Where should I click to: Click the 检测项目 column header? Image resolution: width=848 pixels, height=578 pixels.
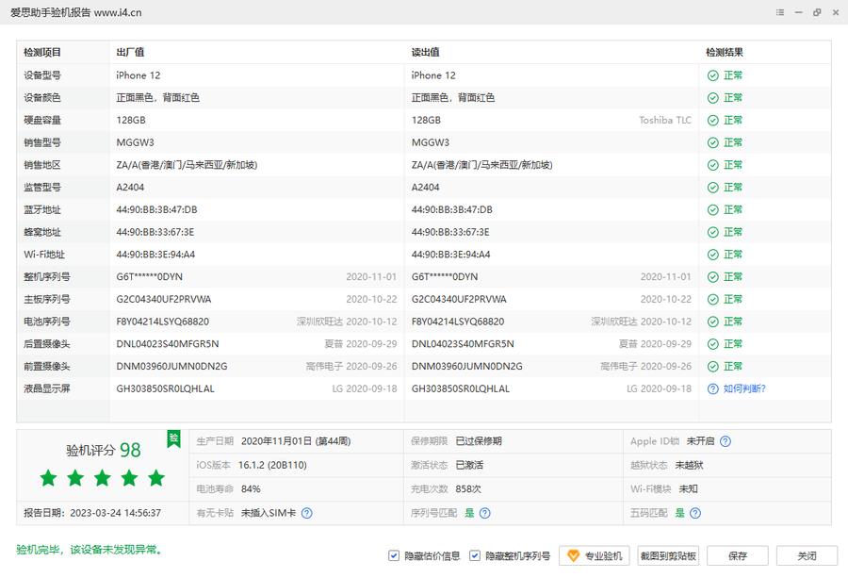(x=42, y=53)
